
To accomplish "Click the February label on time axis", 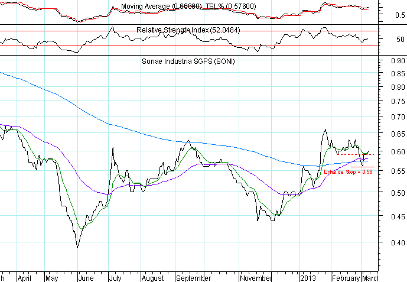I will [x=346, y=278].
